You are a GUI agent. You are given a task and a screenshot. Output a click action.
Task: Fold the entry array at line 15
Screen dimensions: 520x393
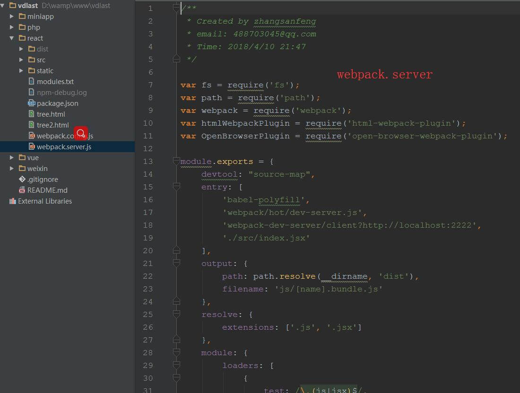(x=176, y=187)
